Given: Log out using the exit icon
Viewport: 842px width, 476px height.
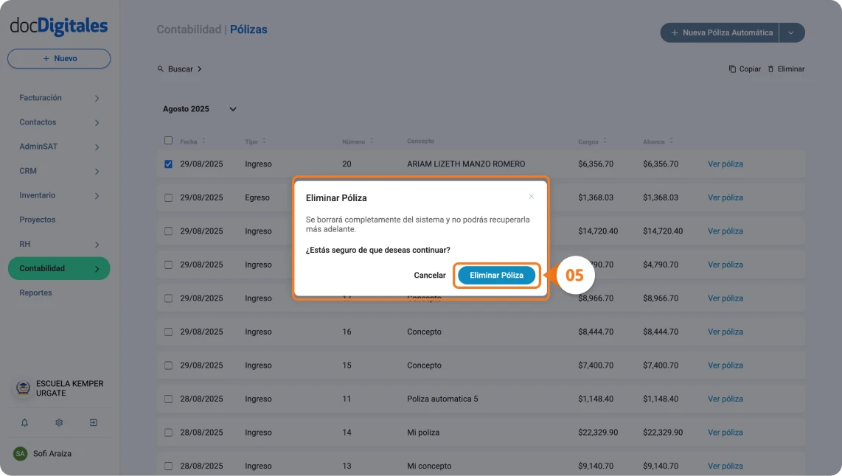Looking at the screenshot, I should pos(93,422).
